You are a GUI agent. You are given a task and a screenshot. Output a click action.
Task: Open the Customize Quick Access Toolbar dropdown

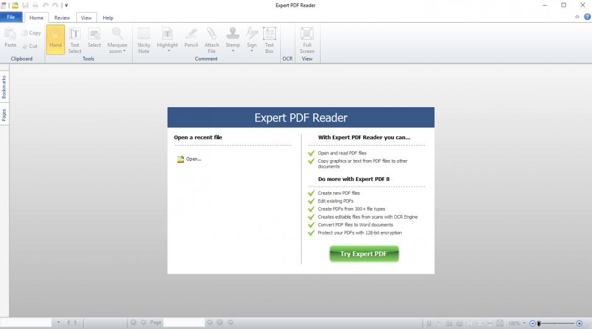tap(67, 5)
